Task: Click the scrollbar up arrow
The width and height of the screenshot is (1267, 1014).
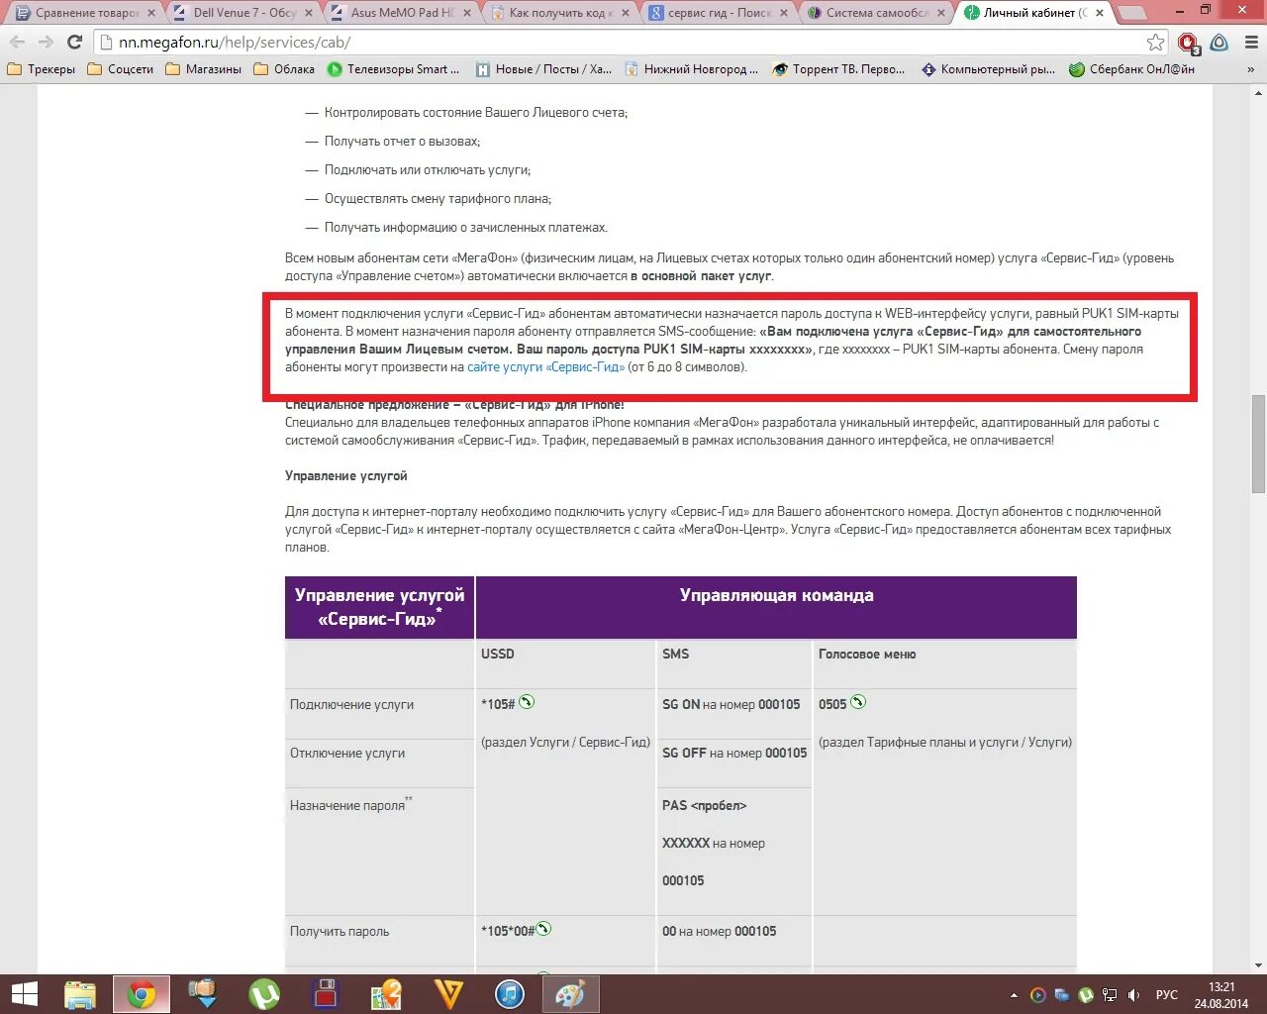Action: (x=1258, y=93)
